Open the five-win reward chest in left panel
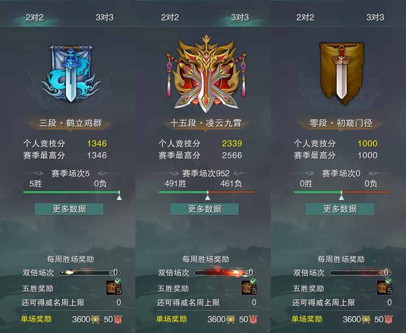The width and height of the screenshot is (406, 333). (114, 287)
